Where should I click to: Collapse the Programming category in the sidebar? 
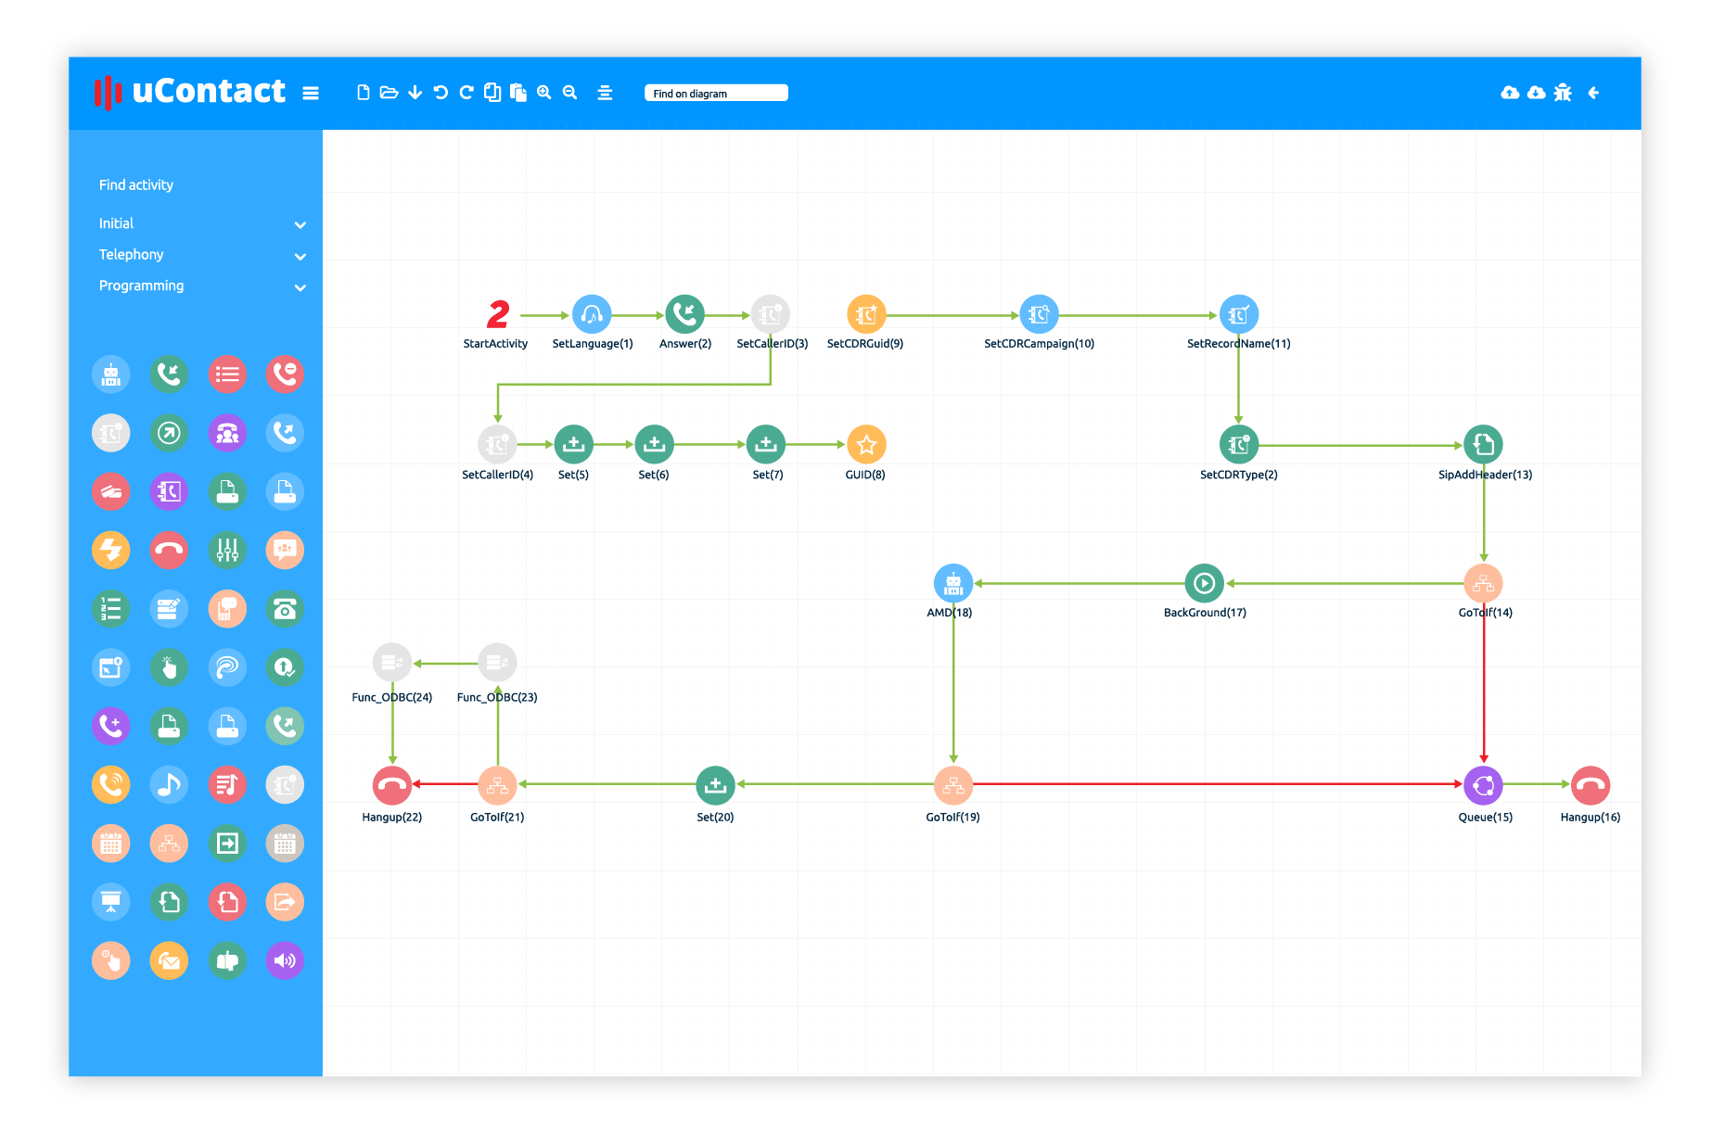pyautogui.click(x=300, y=287)
